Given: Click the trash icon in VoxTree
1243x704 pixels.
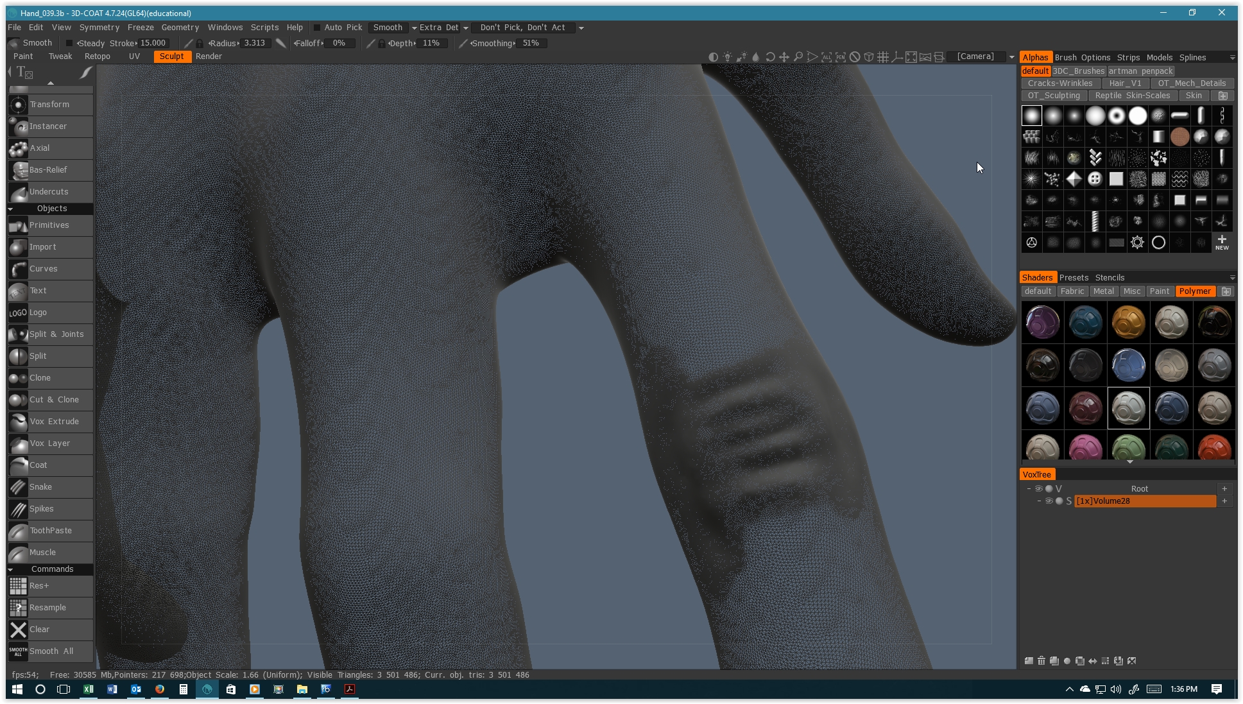Looking at the screenshot, I should 1041,660.
